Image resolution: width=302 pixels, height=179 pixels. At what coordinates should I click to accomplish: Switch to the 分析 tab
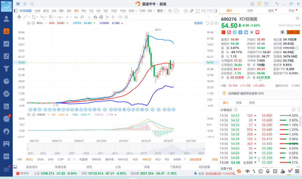250,11
